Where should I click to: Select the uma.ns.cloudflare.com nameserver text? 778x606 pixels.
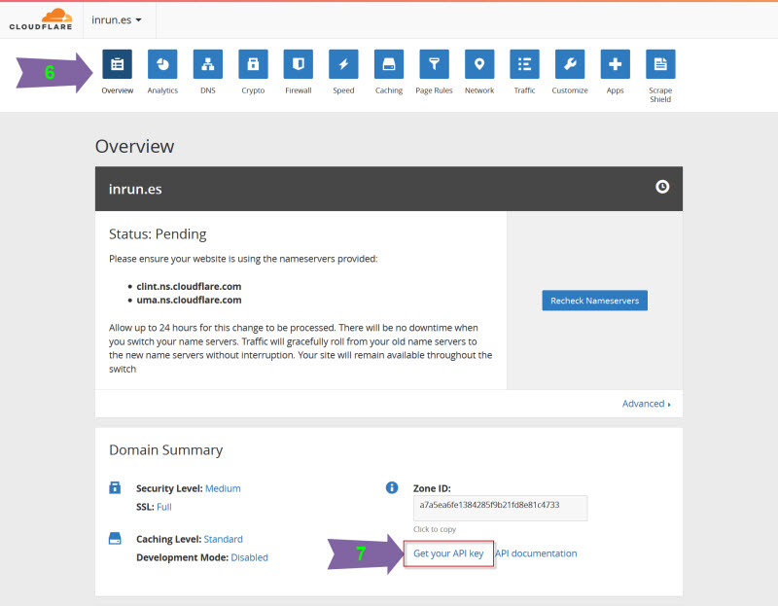tap(189, 300)
